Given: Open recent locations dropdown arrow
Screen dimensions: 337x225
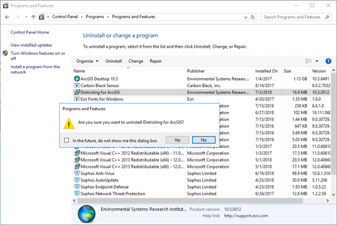Looking at the screenshot, I should coord(26,17).
